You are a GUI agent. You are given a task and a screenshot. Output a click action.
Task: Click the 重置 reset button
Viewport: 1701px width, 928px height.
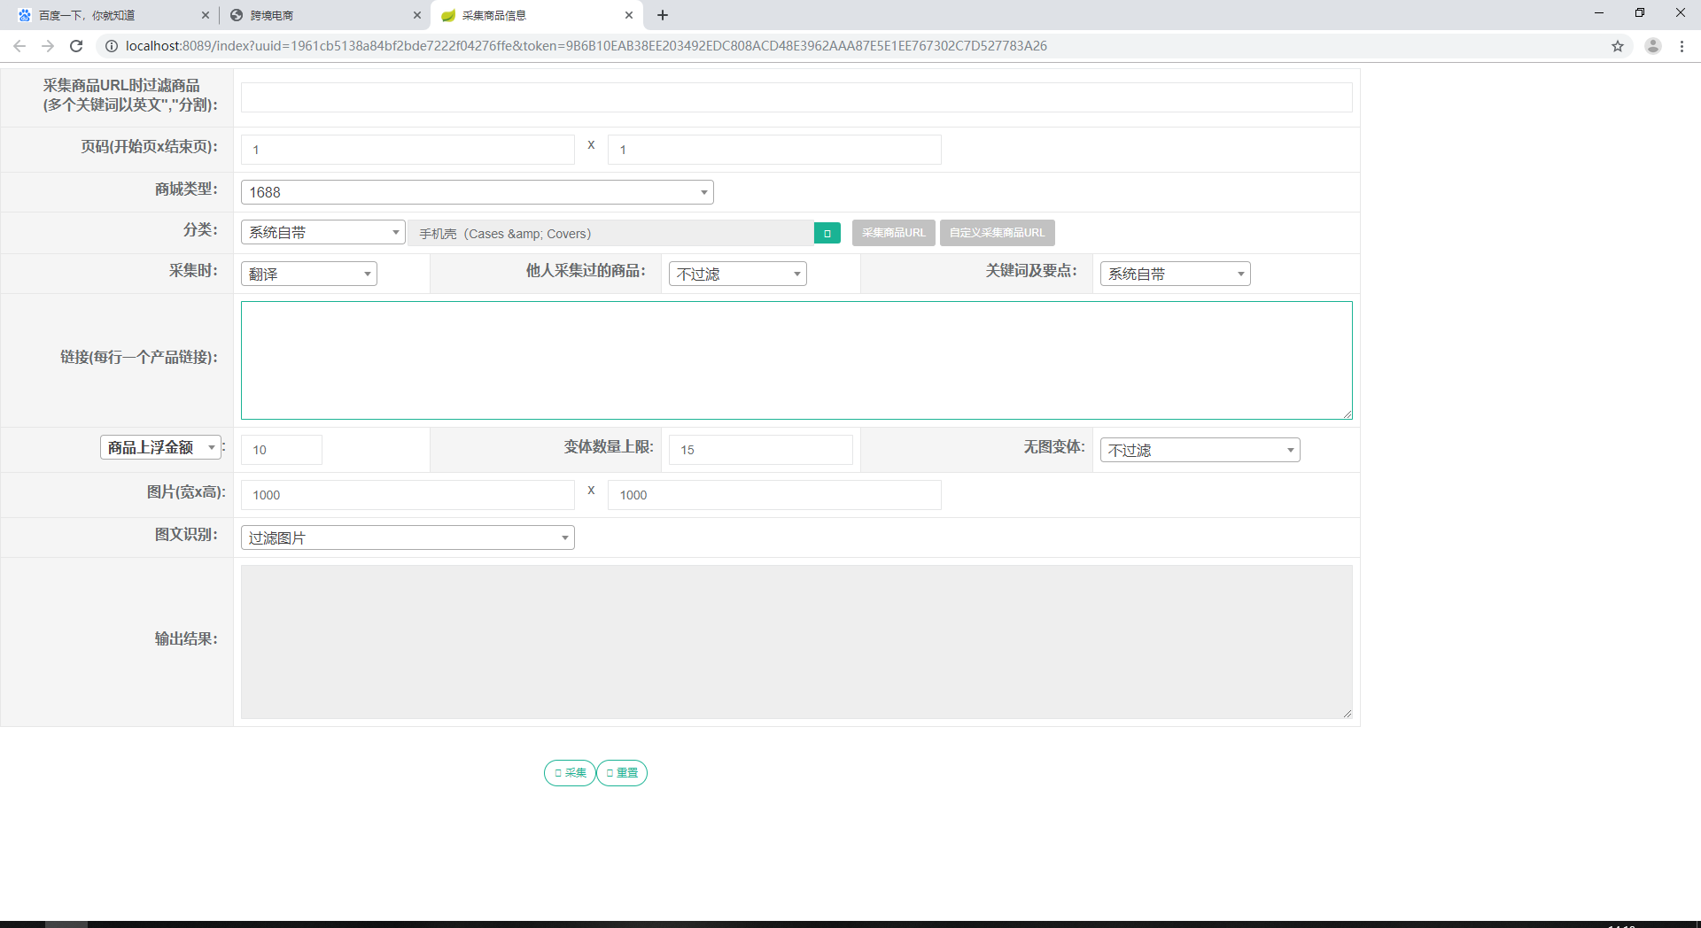[622, 773]
